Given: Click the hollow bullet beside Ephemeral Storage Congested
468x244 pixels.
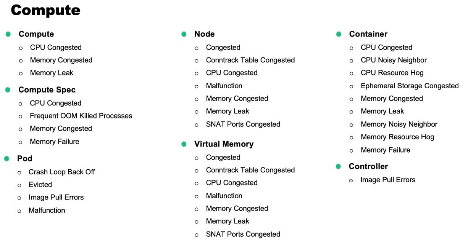Looking at the screenshot, I should [352, 86].
